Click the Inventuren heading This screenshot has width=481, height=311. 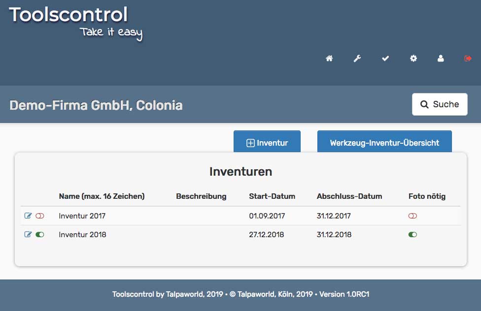(241, 172)
